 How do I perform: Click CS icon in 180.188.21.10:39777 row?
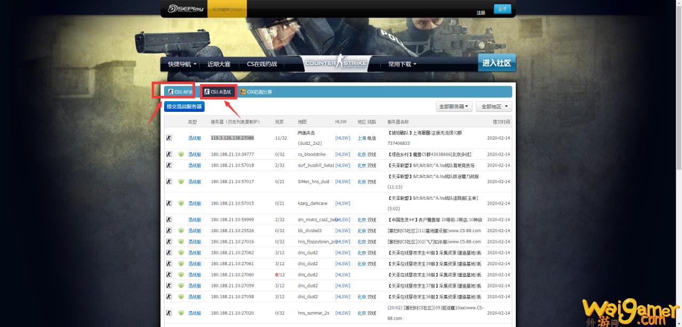(169, 154)
